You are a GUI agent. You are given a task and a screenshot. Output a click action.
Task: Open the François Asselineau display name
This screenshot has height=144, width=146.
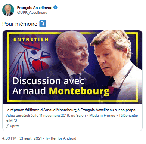[35, 8]
